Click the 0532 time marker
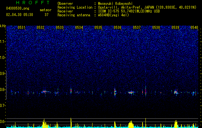The width and height of the screenshot is (202, 128). (40, 28)
